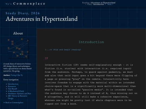146x109 pixels.
Task: Open the A Mechanical Clock entry
Action: 16,91
